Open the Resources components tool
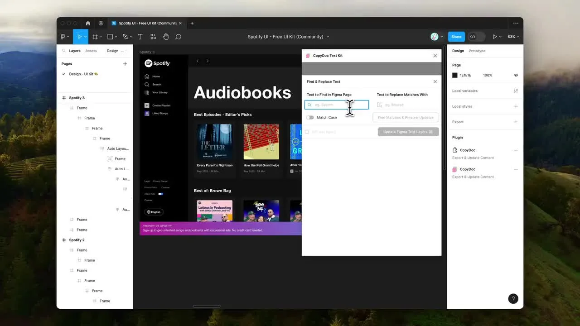Image resolution: width=580 pixels, height=326 pixels. point(153,37)
